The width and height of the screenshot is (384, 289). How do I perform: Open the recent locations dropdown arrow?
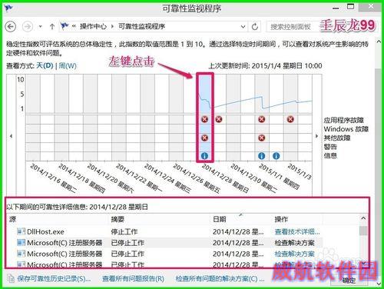pos(40,26)
